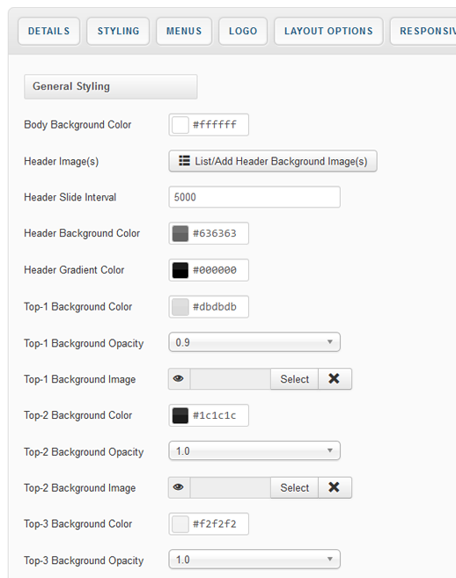Preview Top-2 Background Image eye icon
The width and height of the screenshot is (456, 578).
(179, 487)
